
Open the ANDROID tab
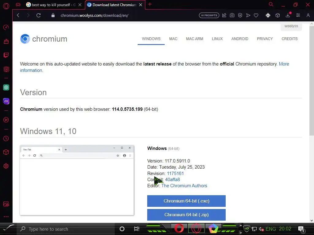[x=240, y=39]
